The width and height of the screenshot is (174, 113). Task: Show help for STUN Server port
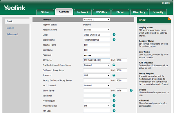pos(131,90)
